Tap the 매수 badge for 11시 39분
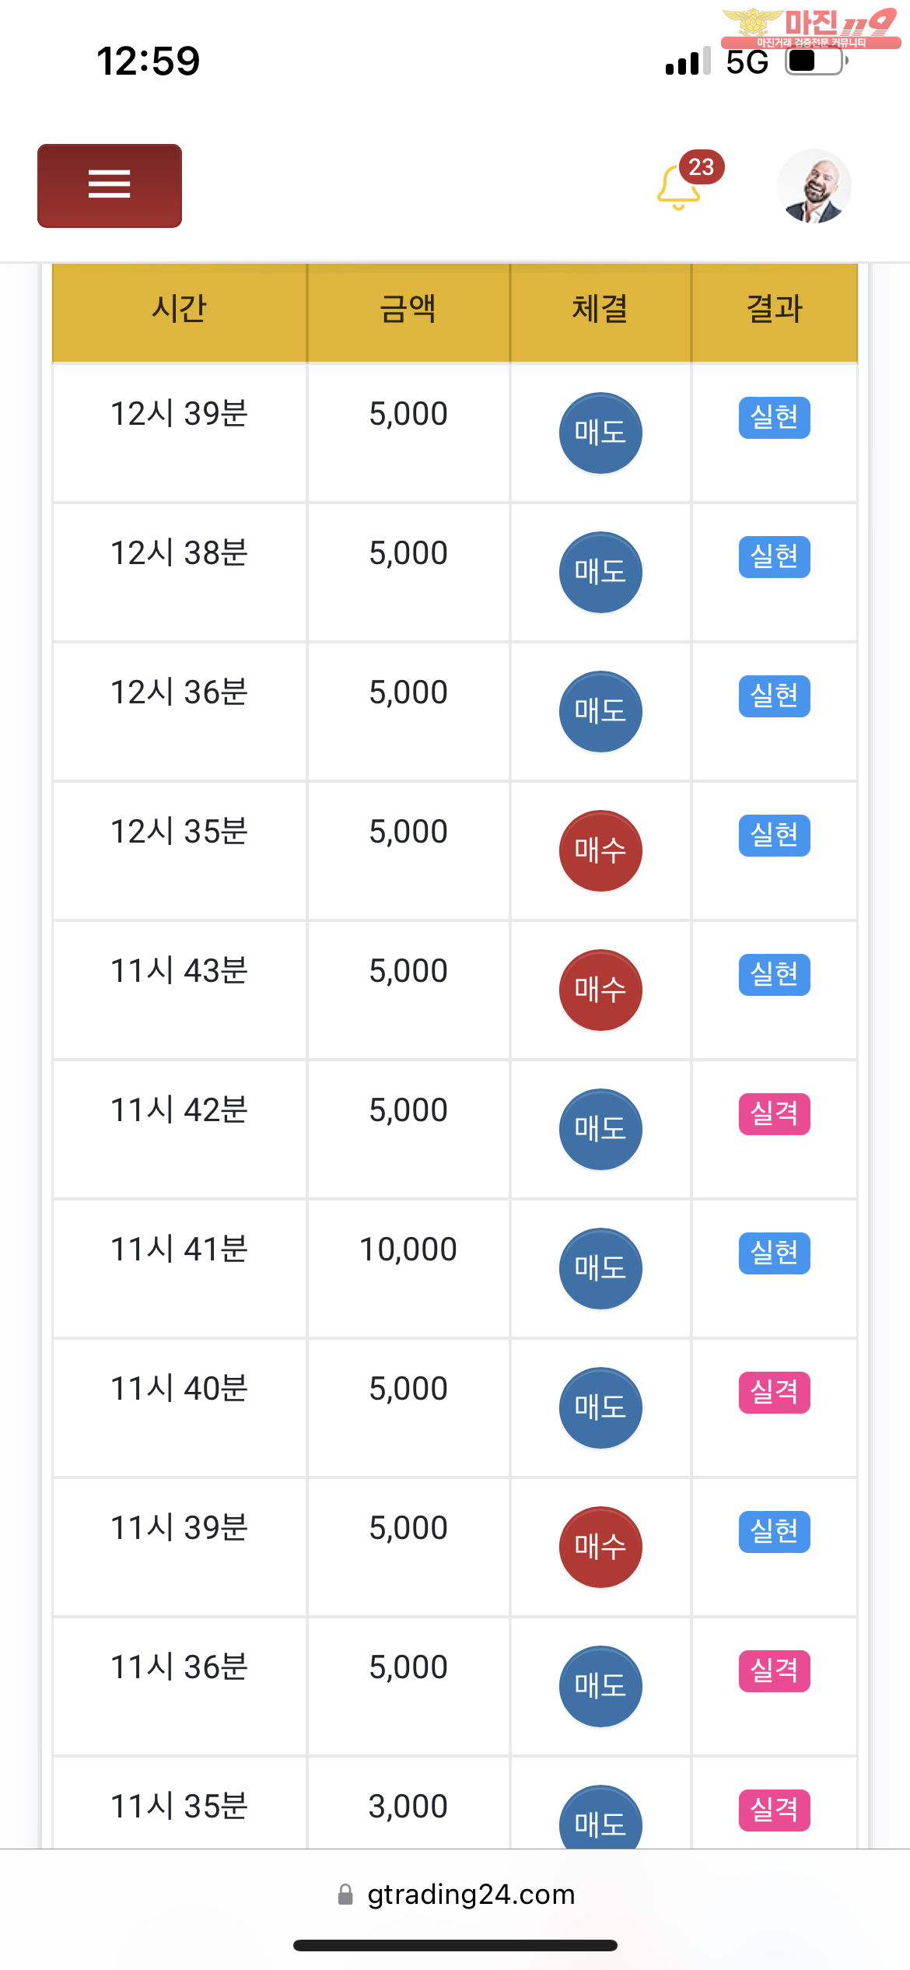The image size is (910, 1970). click(600, 1547)
